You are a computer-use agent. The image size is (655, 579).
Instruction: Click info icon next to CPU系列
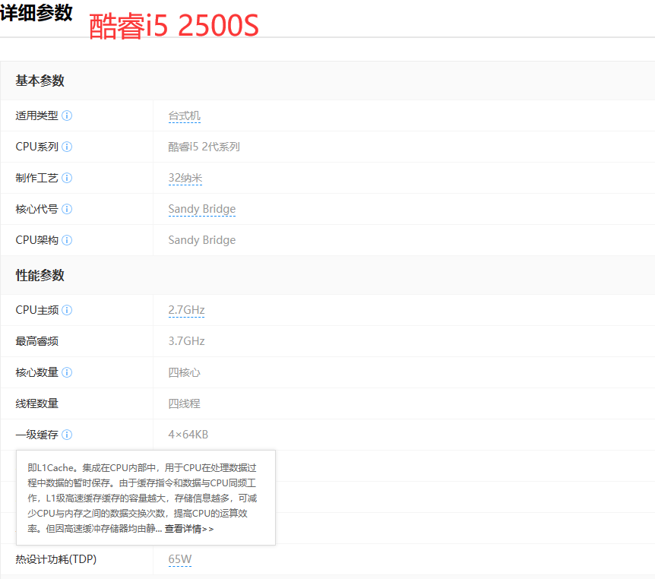point(67,147)
